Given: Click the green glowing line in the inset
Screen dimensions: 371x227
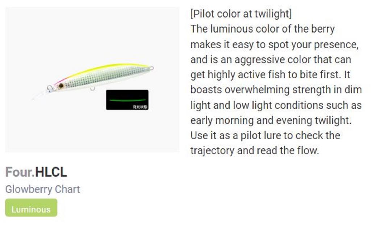Looking at the screenshot, I should (x=127, y=100).
